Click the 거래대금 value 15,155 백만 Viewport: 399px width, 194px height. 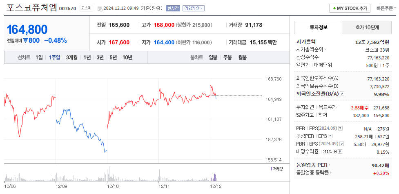coord(263,42)
